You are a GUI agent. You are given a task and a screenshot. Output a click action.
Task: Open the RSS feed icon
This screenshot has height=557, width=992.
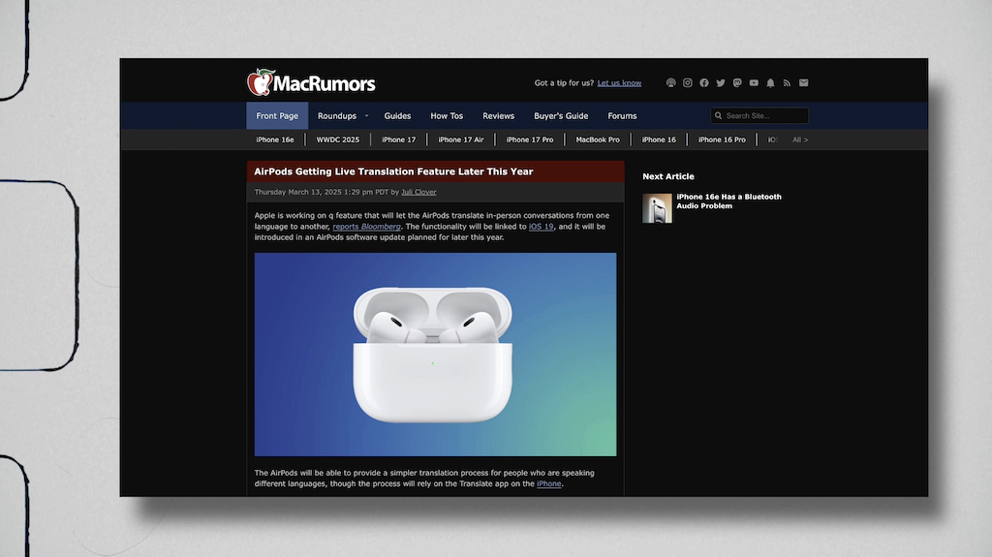pyautogui.click(x=787, y=83)
